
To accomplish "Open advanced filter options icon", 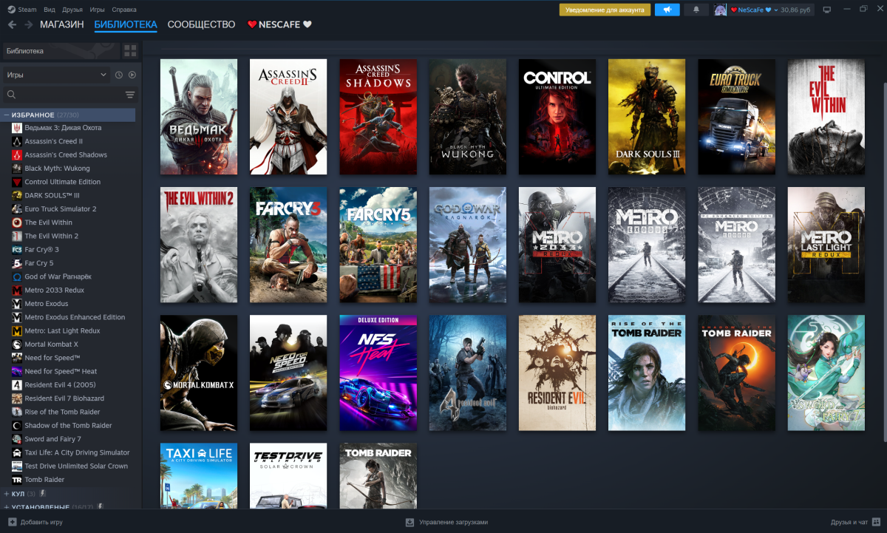I will [130, 95].
